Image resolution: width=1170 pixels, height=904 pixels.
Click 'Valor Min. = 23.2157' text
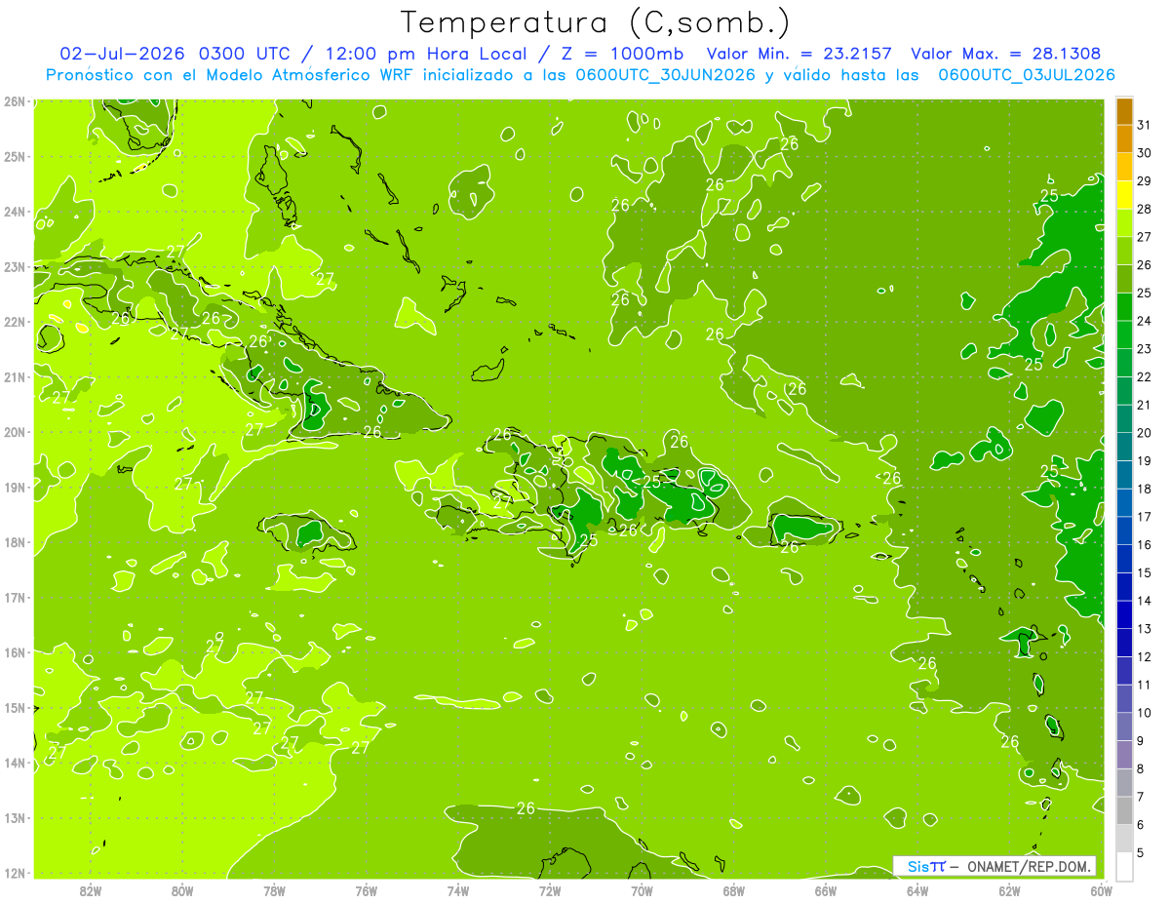(799, 54)
